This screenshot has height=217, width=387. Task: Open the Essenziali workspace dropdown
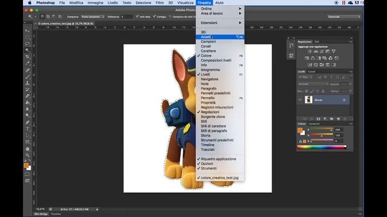coord(343,17)
